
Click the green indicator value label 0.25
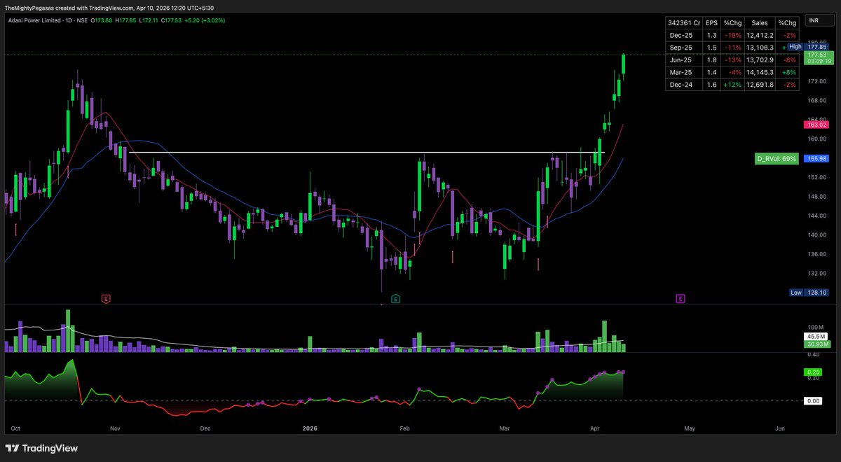[x=814, y=372]
